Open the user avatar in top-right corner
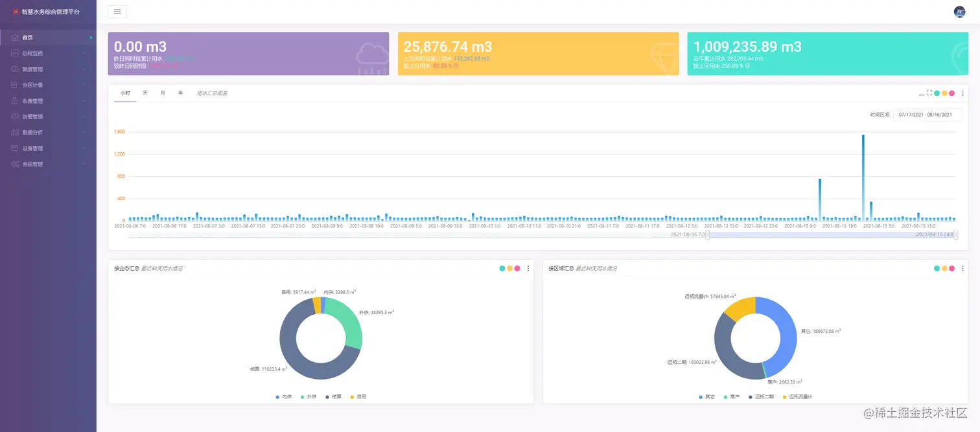This screenshot has height=432, width=980. [x=959, y=12]
